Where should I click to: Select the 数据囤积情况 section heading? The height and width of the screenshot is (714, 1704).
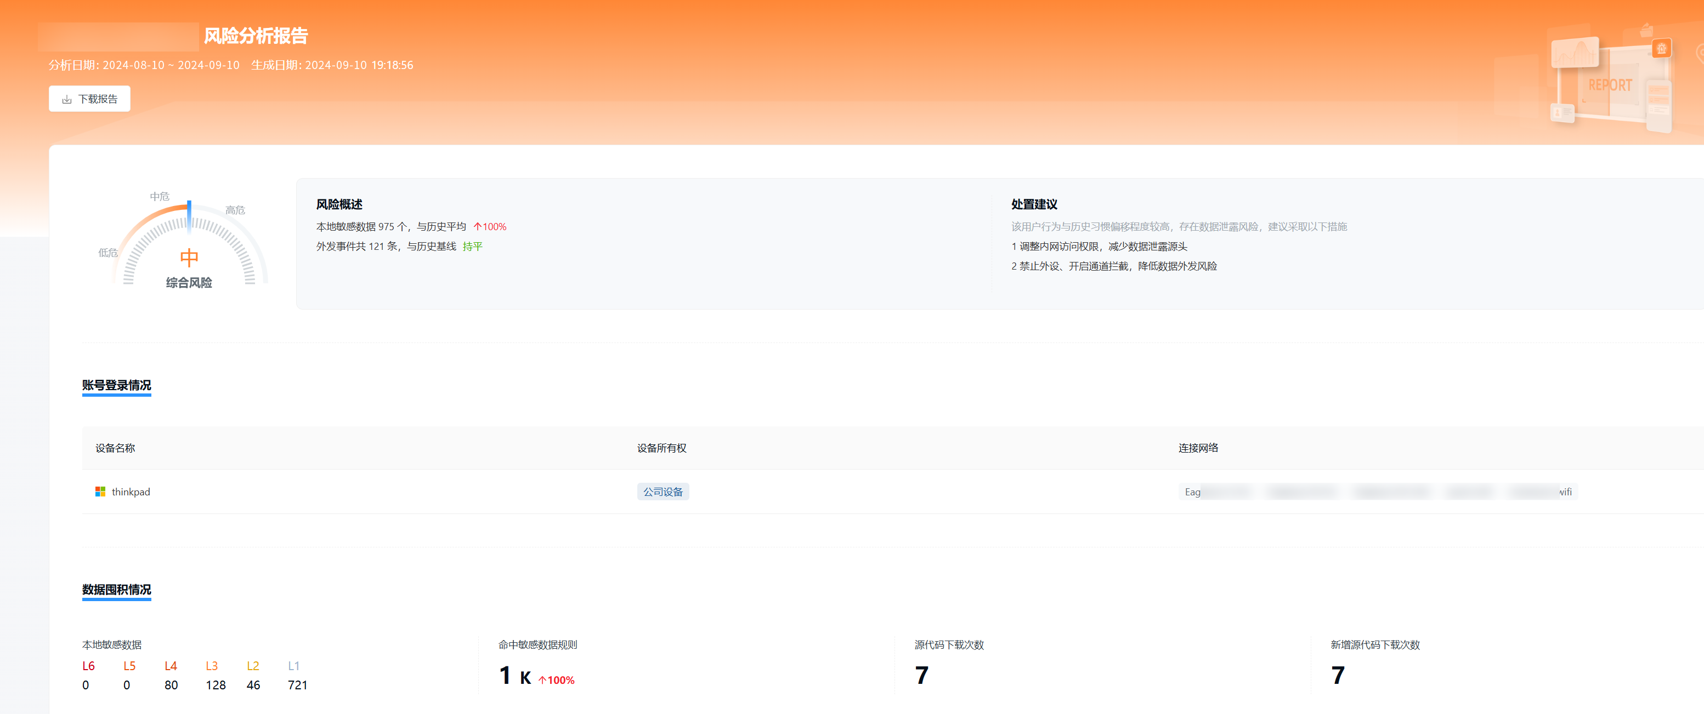[116, 590]
